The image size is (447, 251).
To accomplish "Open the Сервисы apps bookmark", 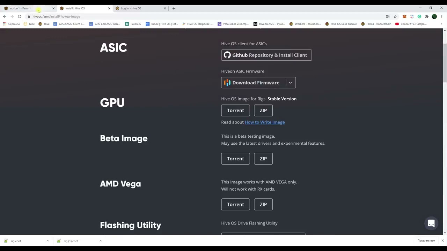I will (x=11, y=24).
